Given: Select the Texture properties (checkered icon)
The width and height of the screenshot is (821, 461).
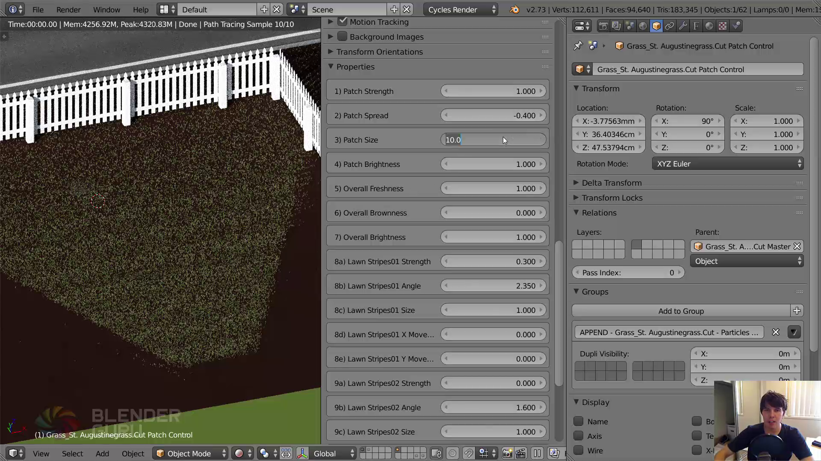Looking at the screenshot, I should [723, 26].
